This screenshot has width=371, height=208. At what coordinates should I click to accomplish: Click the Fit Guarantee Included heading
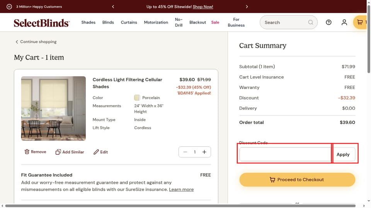click(x=47, y=175)
